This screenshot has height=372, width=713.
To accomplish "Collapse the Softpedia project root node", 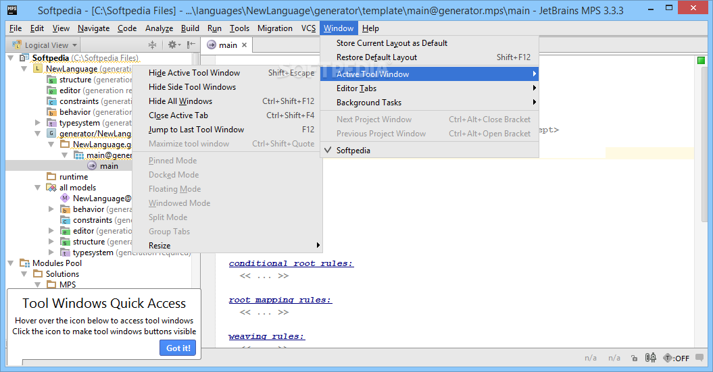I will point(10,57).
